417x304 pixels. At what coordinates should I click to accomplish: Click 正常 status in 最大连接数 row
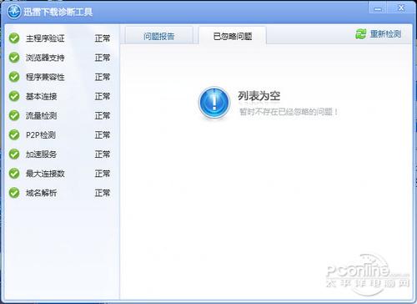coord(103,174)
